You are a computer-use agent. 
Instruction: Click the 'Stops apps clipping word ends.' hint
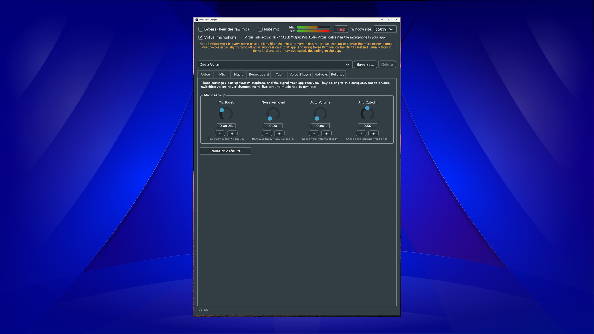[x=367, y=139]
